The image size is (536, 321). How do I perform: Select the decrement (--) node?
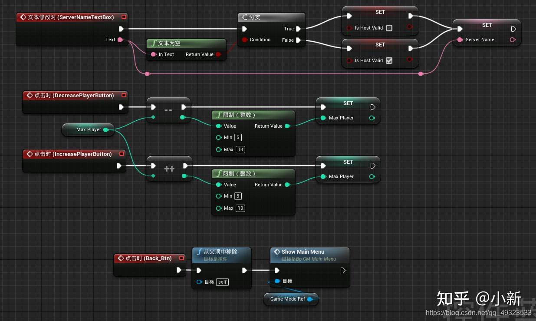tap(168, 109)
